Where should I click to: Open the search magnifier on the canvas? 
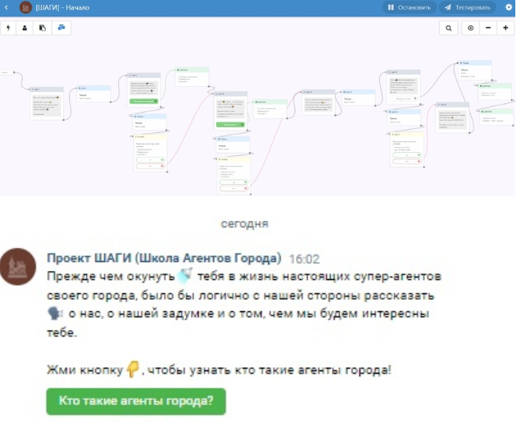pyautogui.click(x=449, y=28)
